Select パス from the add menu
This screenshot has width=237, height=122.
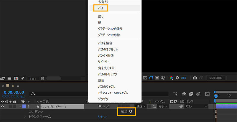coord(100,8)
